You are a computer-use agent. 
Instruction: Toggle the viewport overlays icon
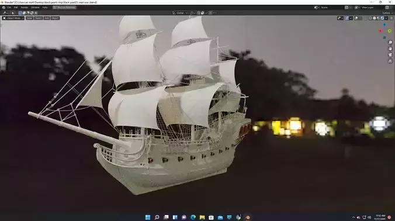click(356, 18)
